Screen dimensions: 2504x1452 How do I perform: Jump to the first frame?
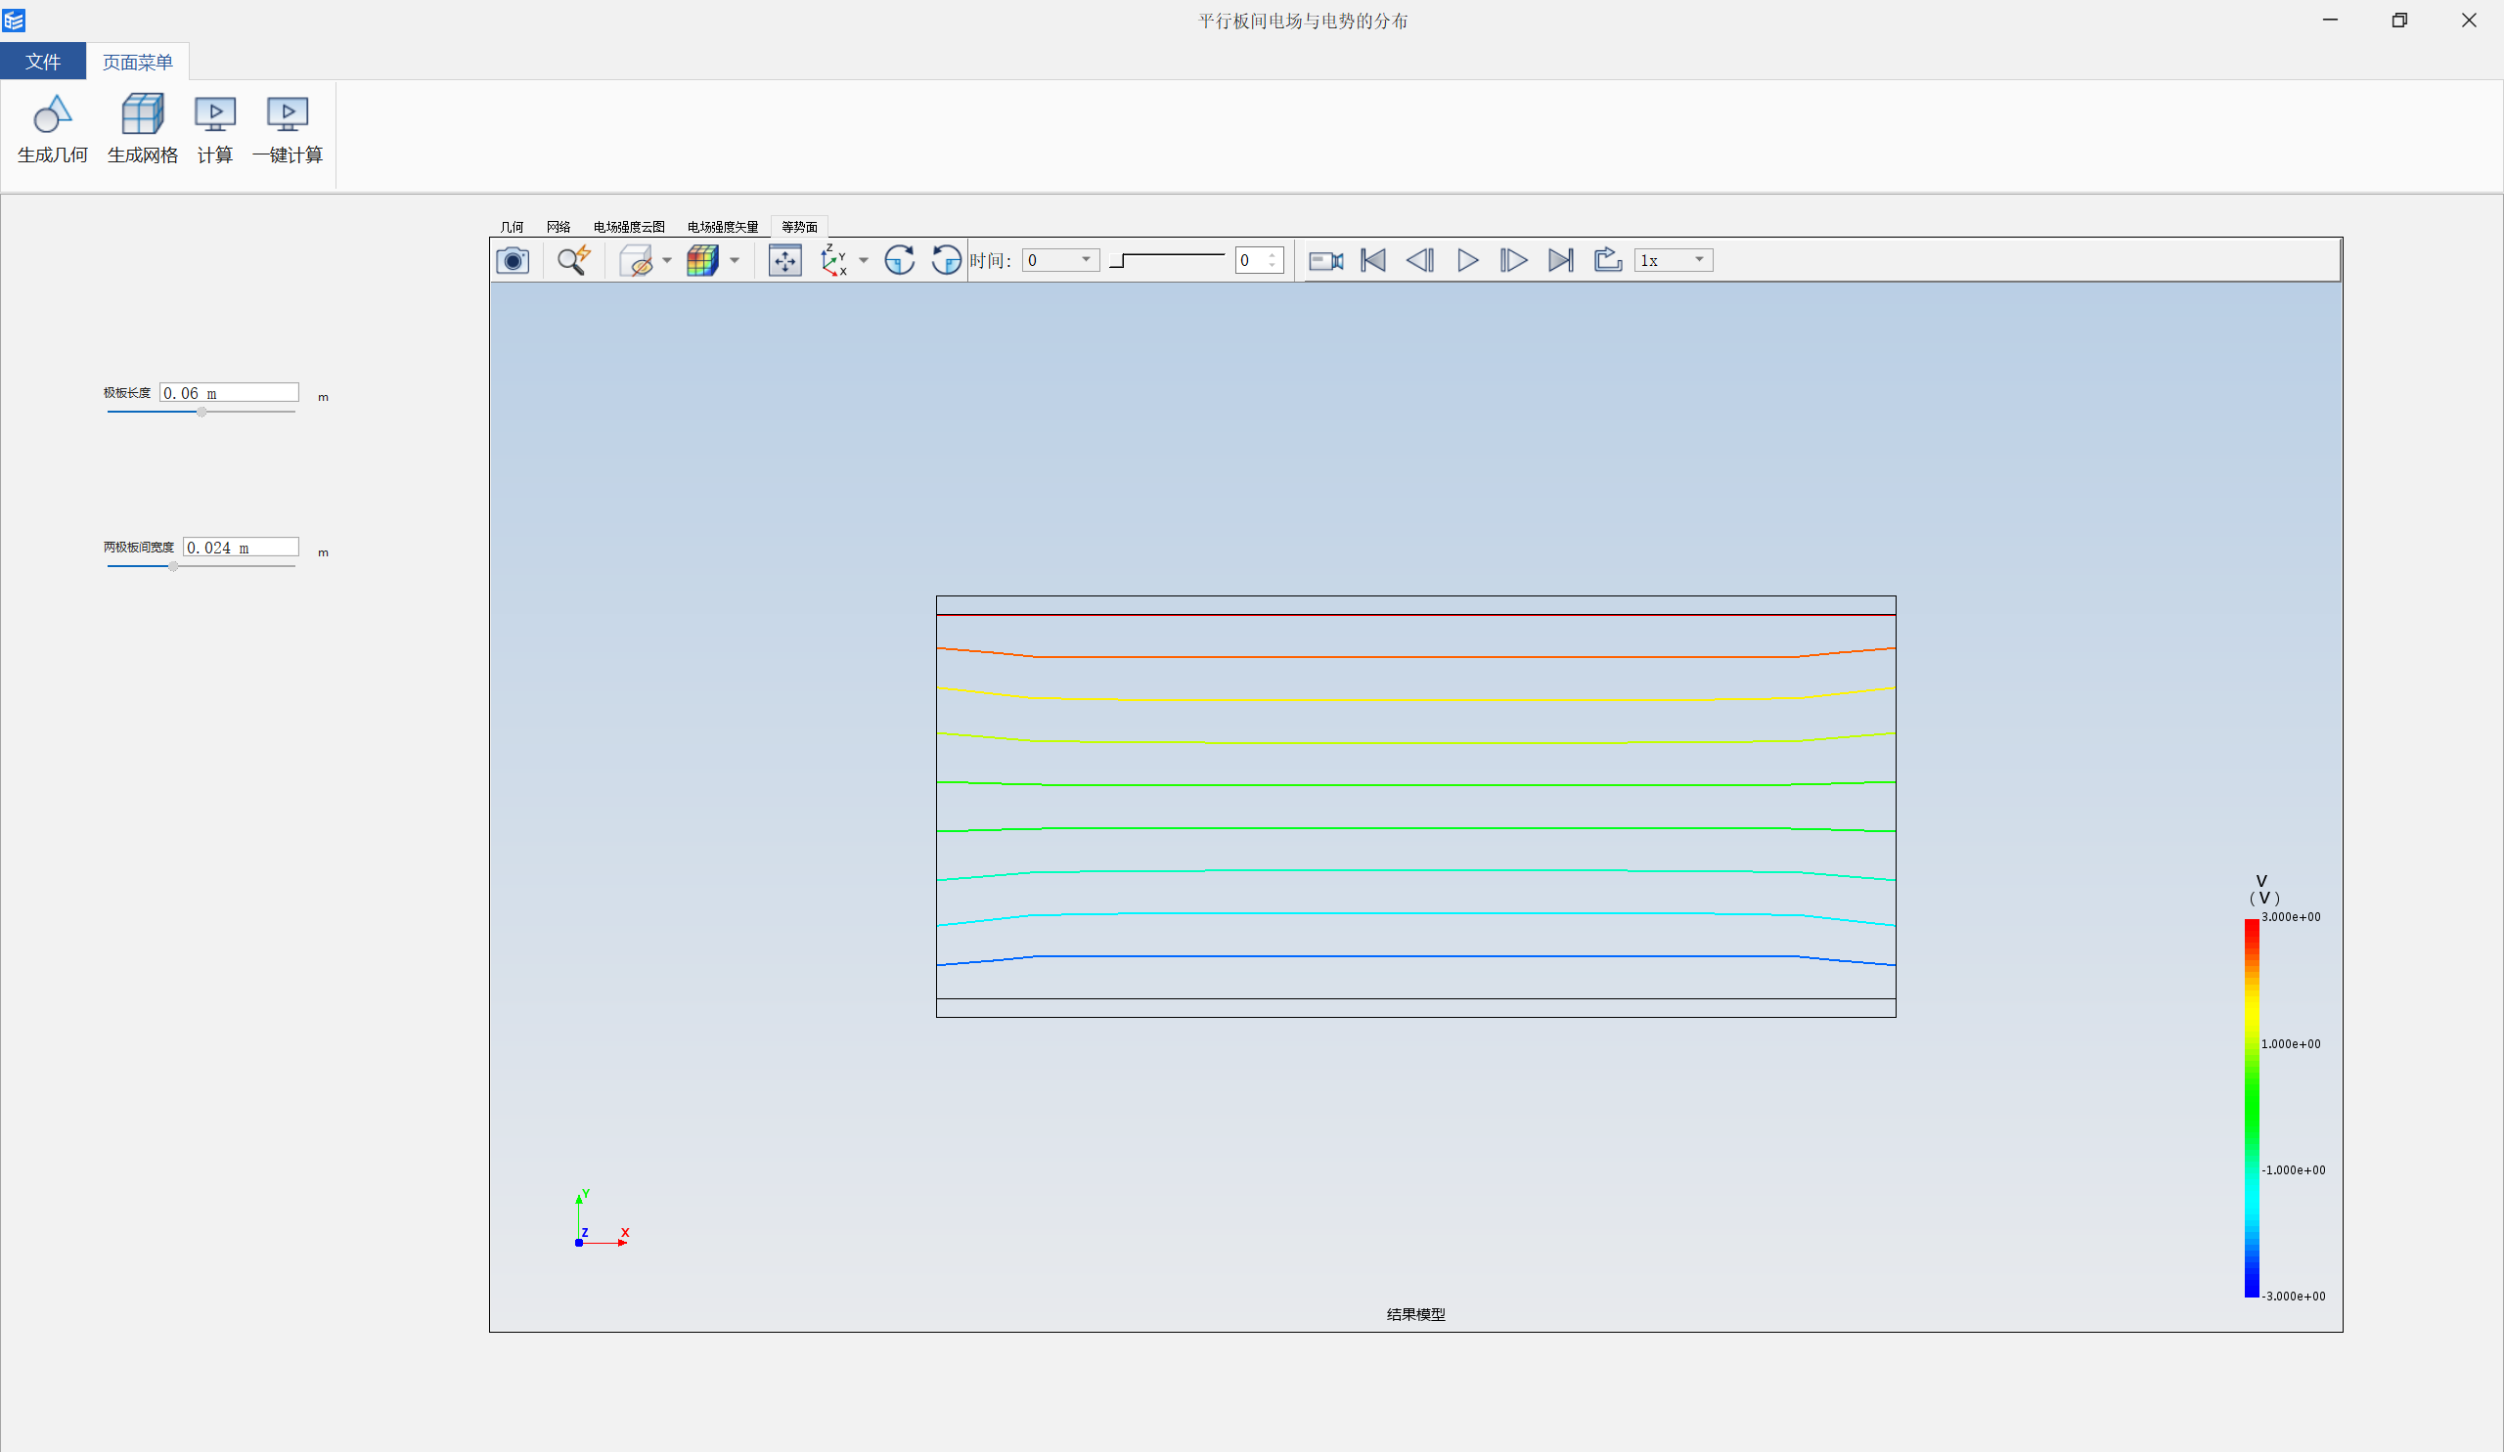tap(1373, 260)
